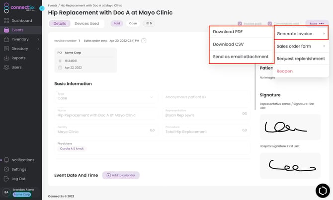Image resolution: width=333 pixels, height=200 pixels.
Task: Open Dashboard from the sidebar
Action: pos(21,20)
